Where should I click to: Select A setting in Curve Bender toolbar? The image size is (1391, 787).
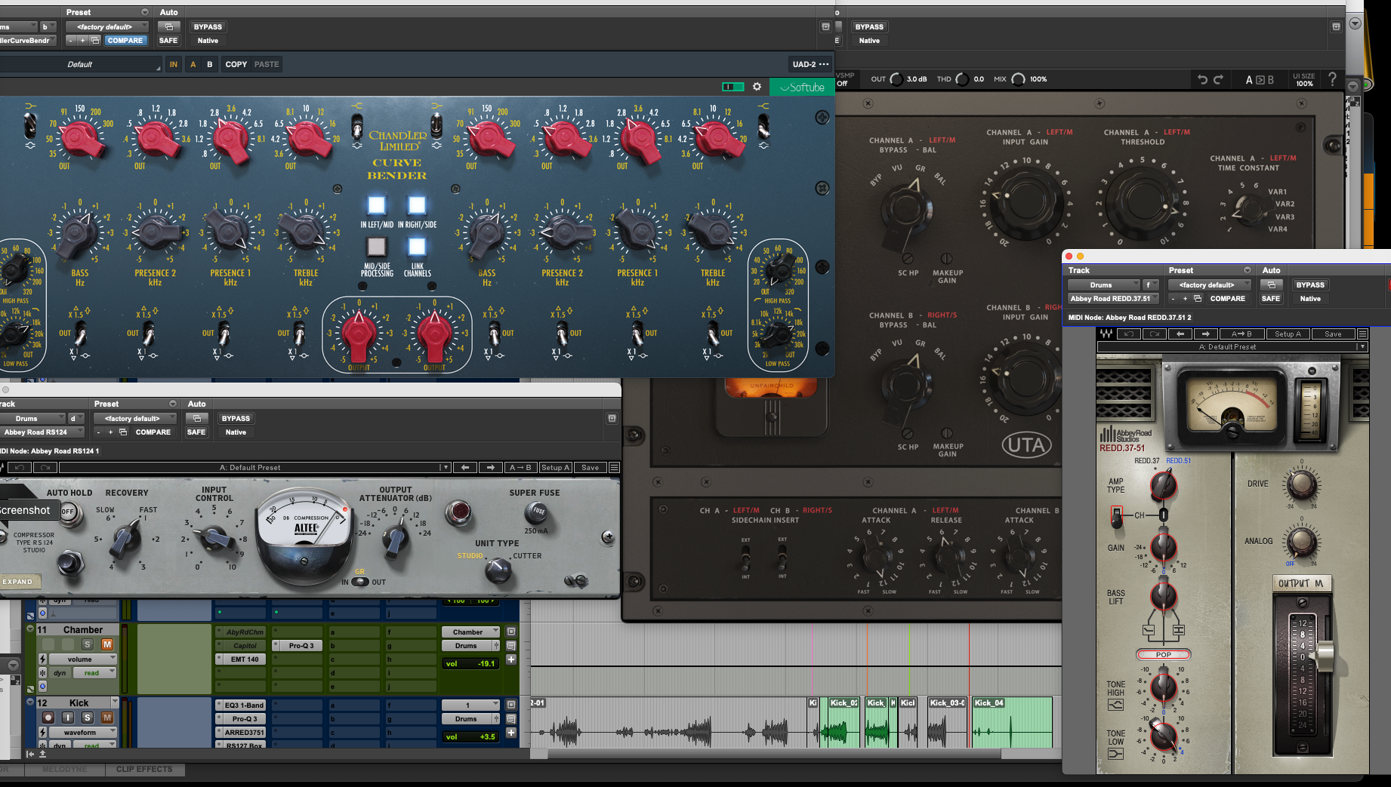coord(193,64)
